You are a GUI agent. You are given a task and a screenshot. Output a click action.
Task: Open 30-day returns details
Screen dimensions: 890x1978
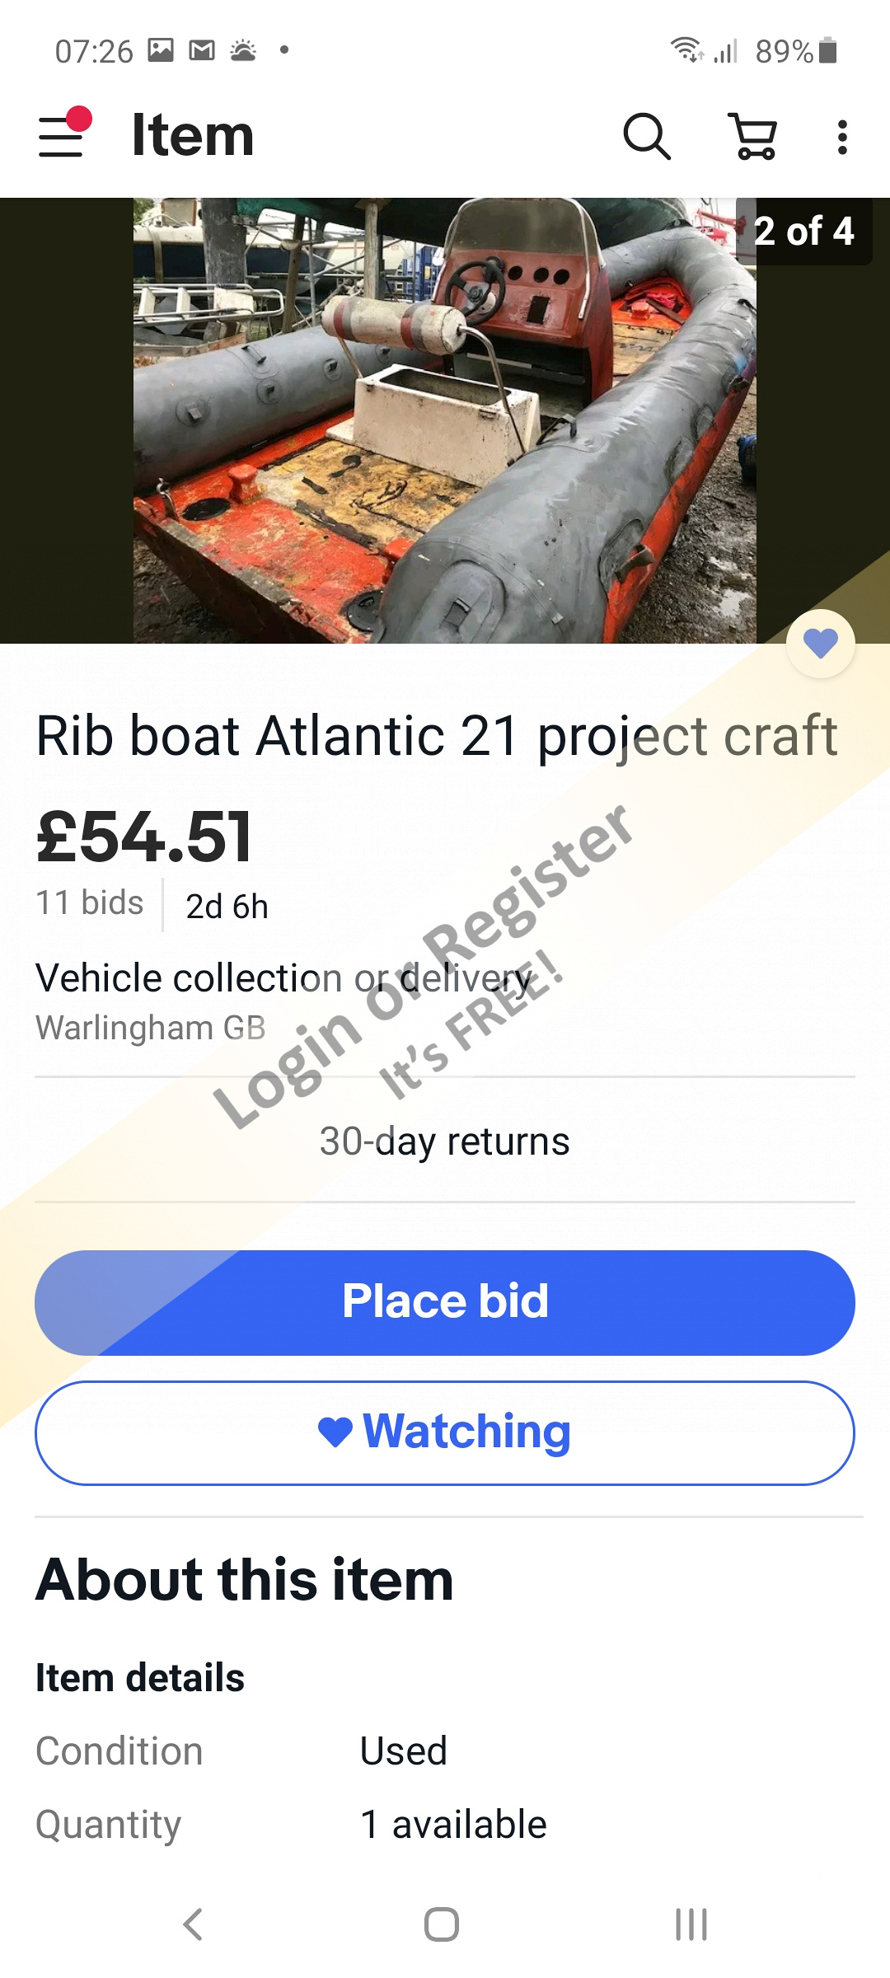pyautogui.click(x=445, y=1141)
